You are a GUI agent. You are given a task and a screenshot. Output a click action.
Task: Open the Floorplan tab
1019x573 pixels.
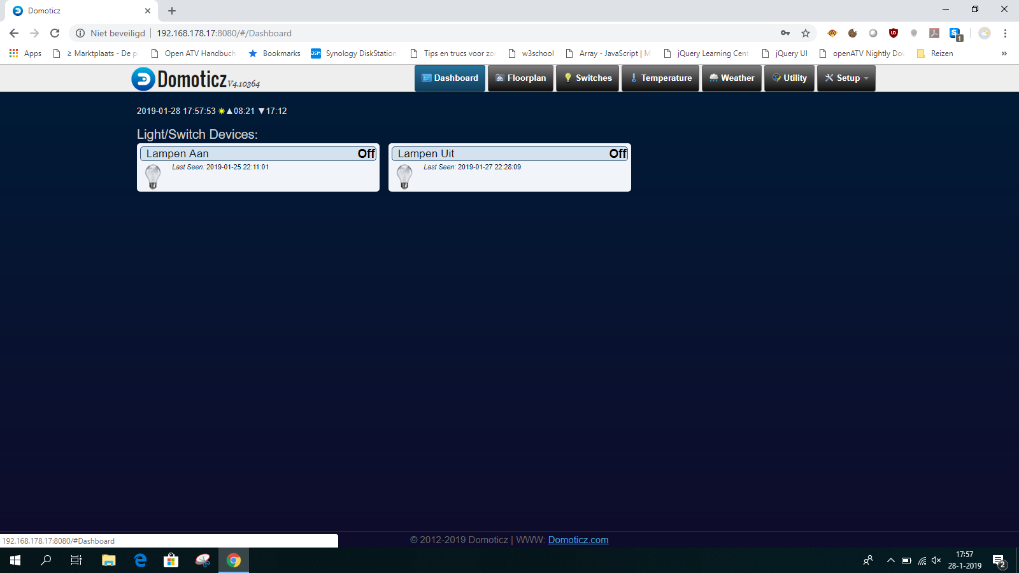pos(520,78)
